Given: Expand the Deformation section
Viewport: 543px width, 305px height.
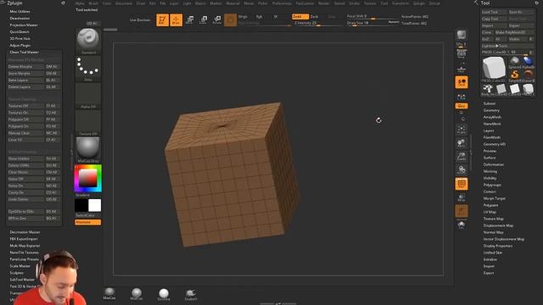Looking at the screenshot, I should [x=494, y=164].
